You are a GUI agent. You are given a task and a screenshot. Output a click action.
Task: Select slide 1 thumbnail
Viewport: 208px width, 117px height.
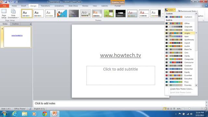pyautogui.click(x=17, y=37)
